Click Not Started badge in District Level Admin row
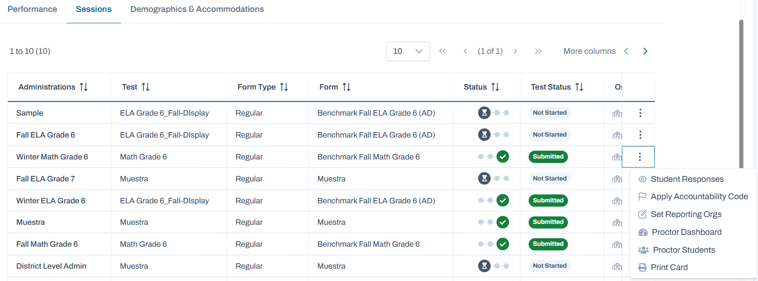Viewport: 758px width, 281px height. pos(550,266)
